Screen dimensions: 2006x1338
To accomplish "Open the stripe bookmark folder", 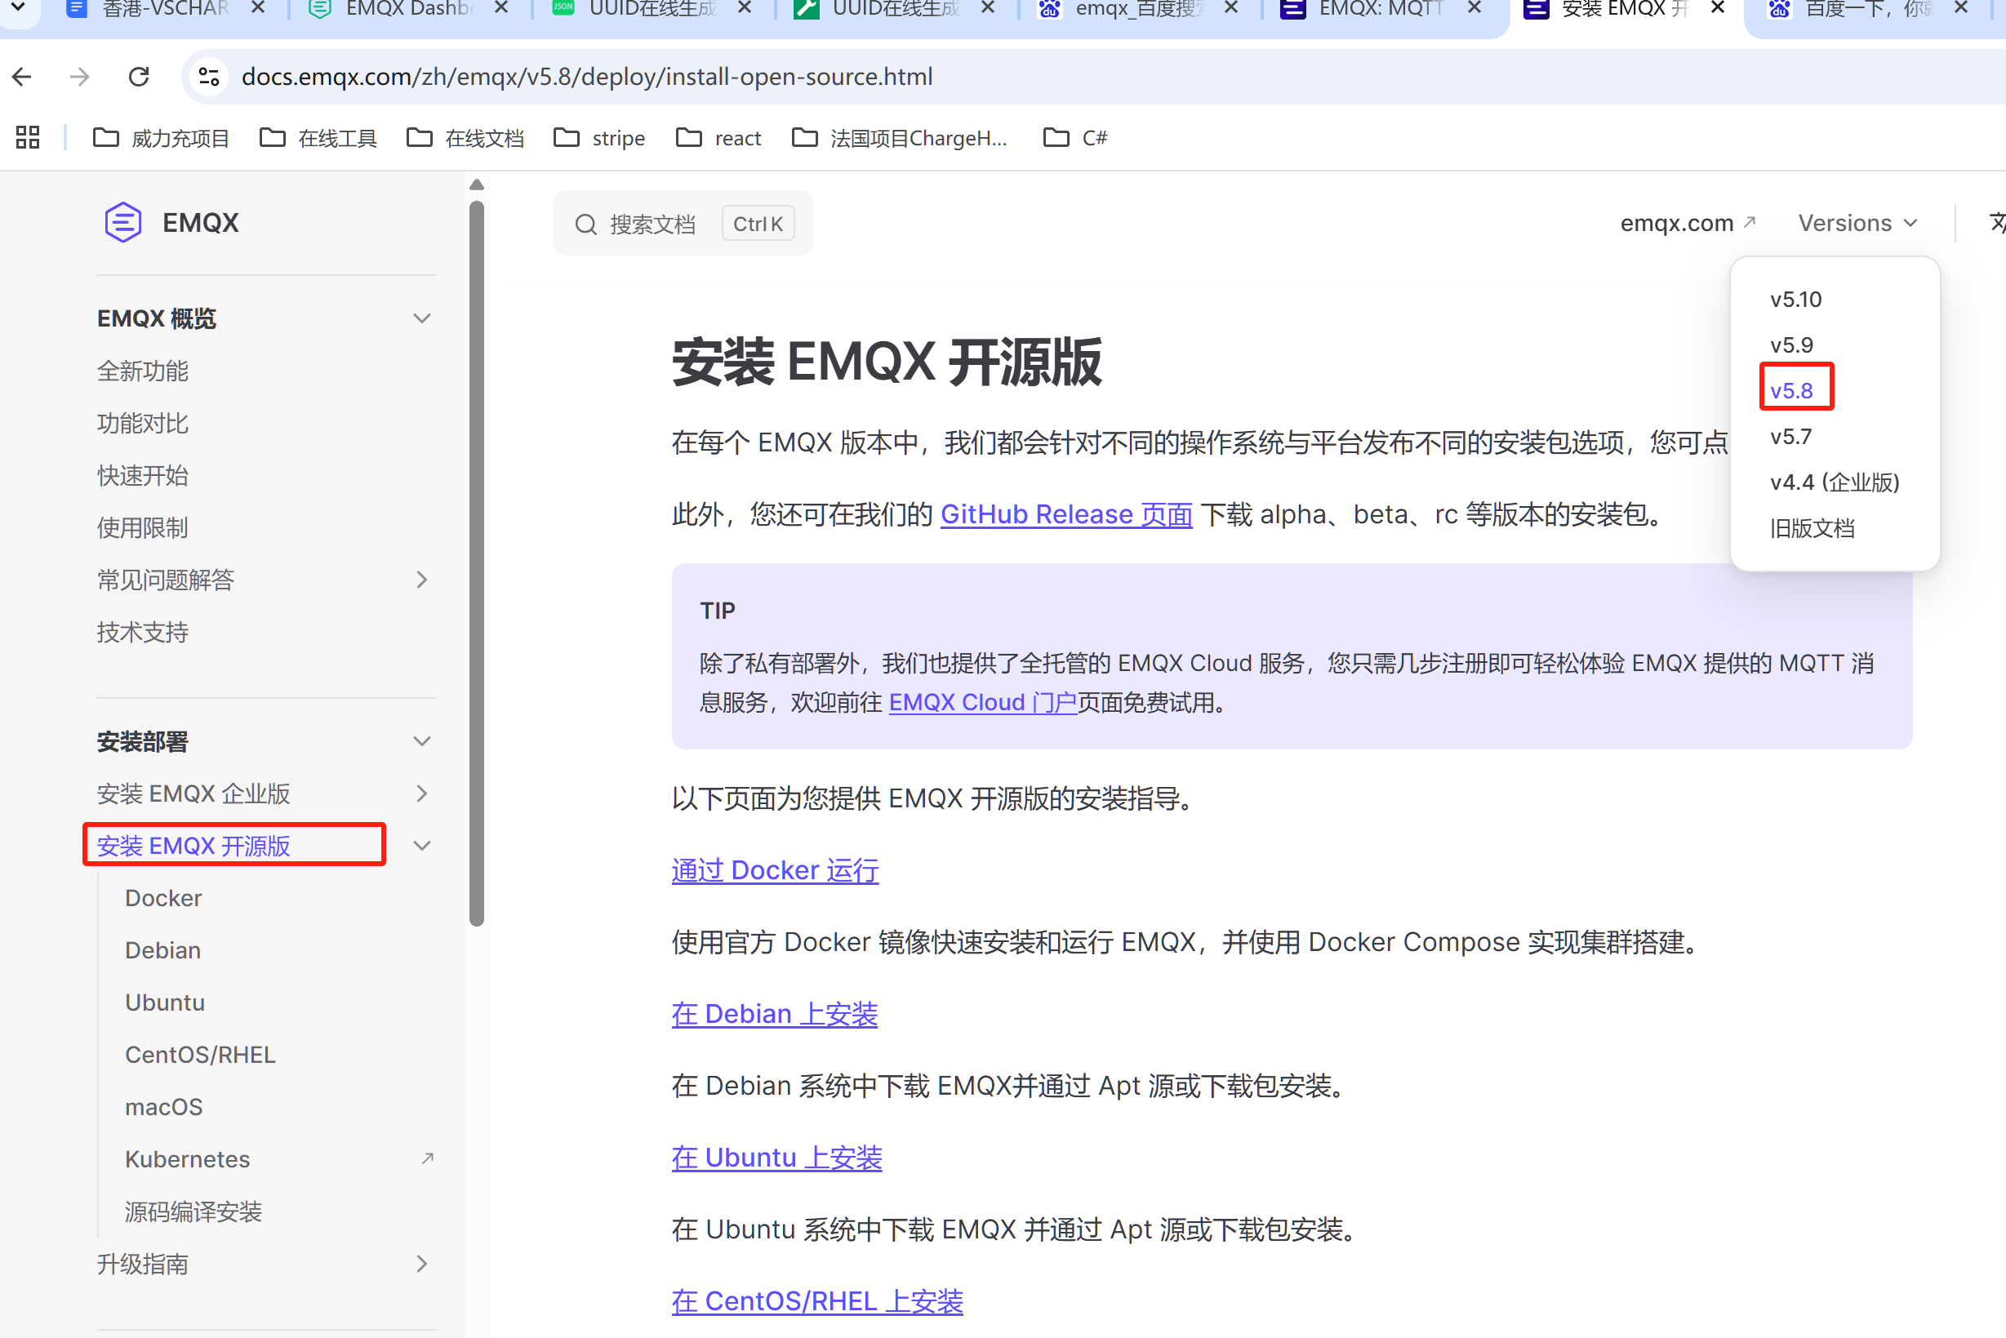I will pos(599,137).
